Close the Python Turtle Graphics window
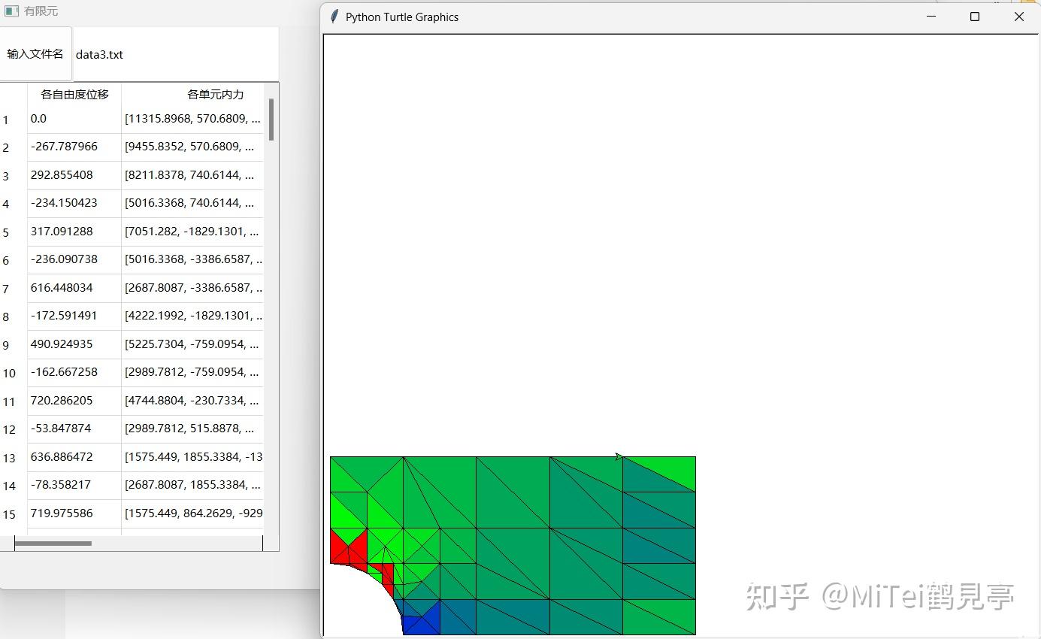1041x639 pixels. pos(1019,17)
